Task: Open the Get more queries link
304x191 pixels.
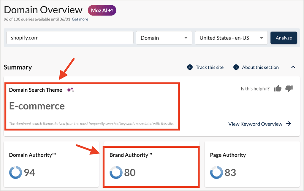Action: tap(80, 19)
